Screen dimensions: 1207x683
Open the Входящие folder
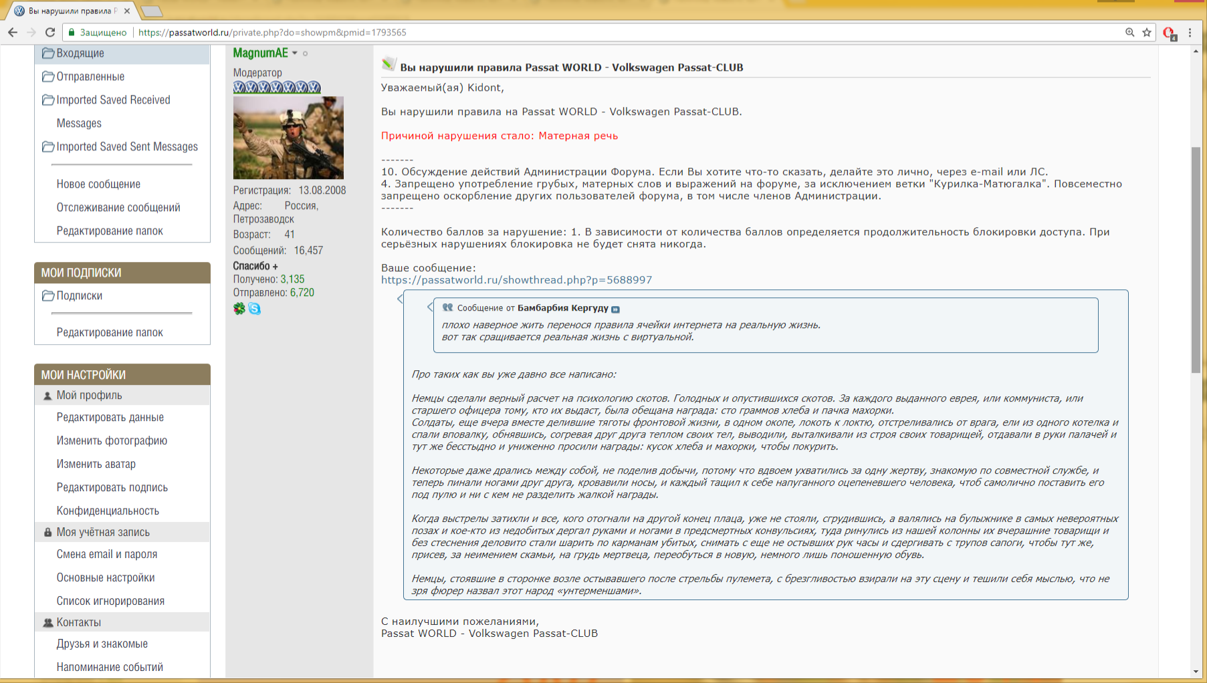(80, 53)
